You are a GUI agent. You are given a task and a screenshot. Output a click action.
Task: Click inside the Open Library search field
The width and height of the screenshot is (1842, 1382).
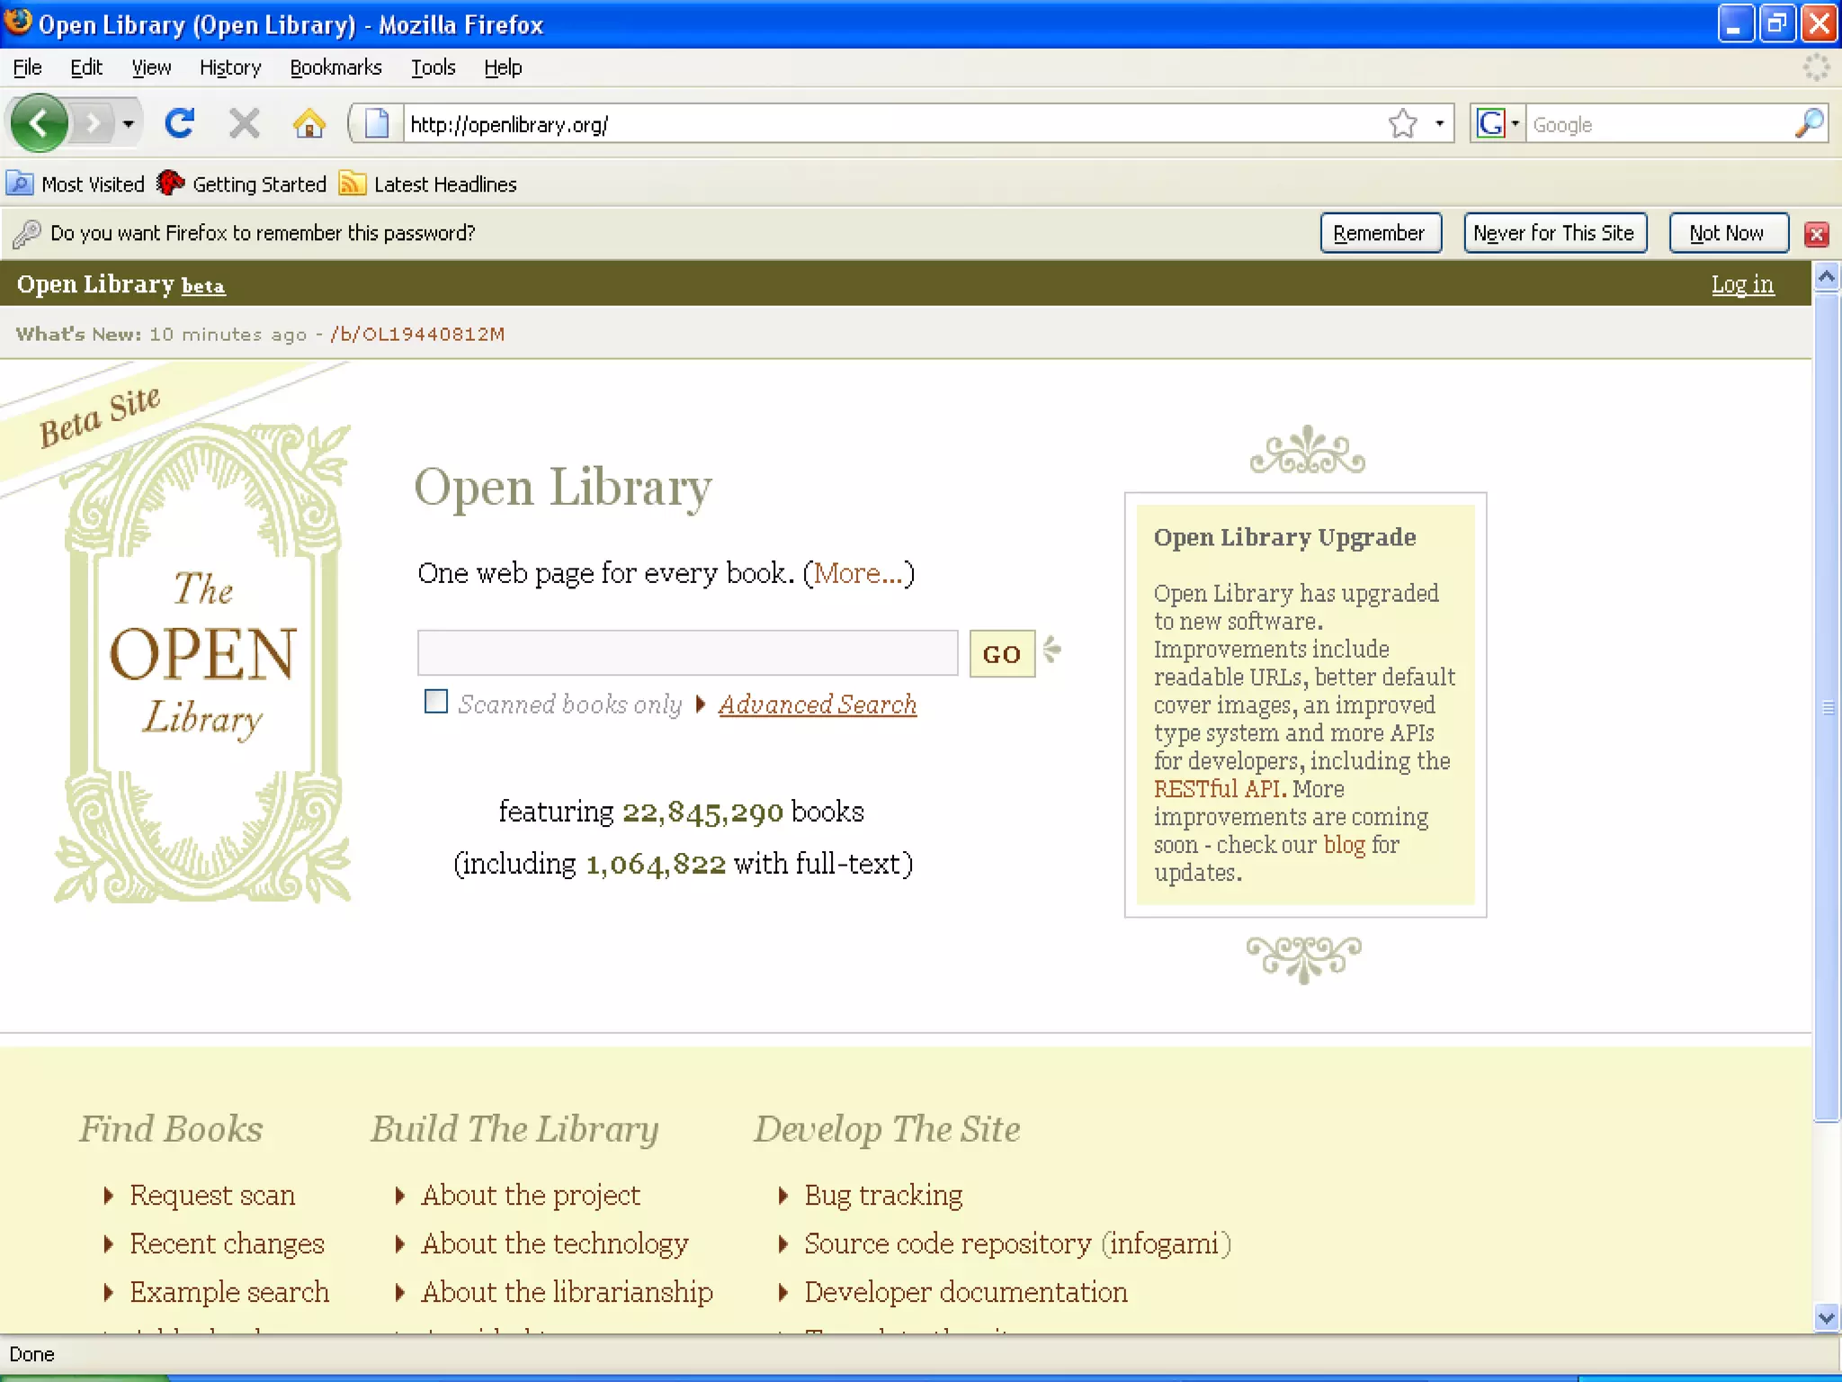tap(687, 653)
